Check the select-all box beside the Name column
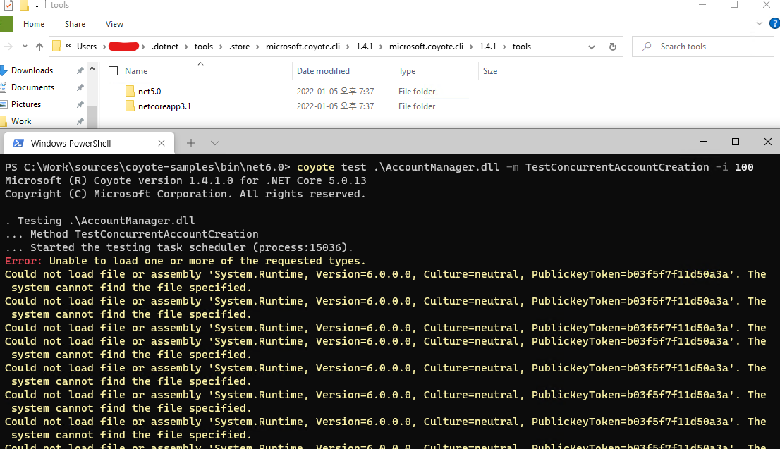Screen dimensions: 780x449 point(112,70)
